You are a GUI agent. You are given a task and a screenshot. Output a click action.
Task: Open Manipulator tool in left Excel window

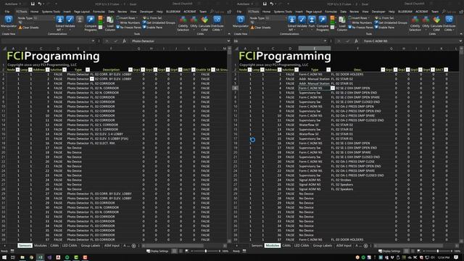(9, 20)
